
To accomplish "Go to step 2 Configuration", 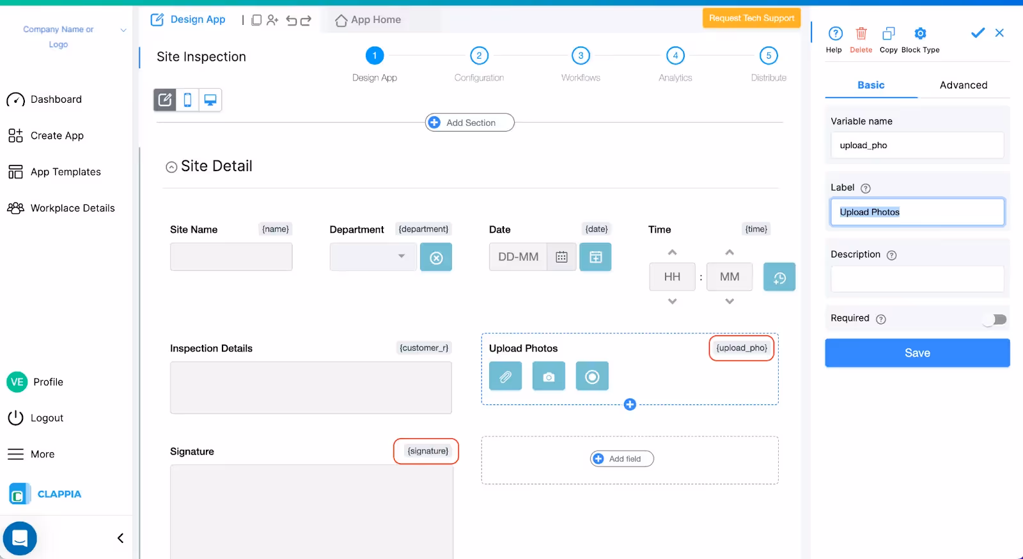I will point(479,56).
